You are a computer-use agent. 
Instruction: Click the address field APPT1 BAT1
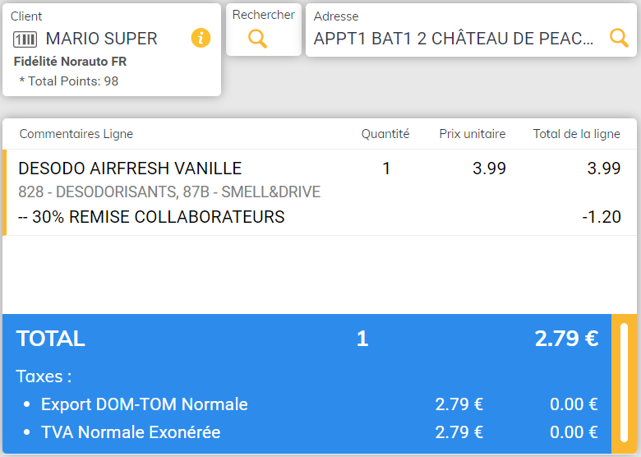(453, 39)
